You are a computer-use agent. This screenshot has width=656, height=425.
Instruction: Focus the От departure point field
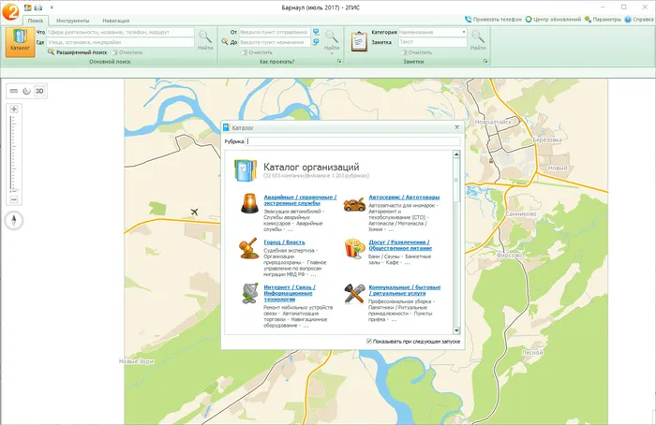pyautogui.click(x=275, y=32)
